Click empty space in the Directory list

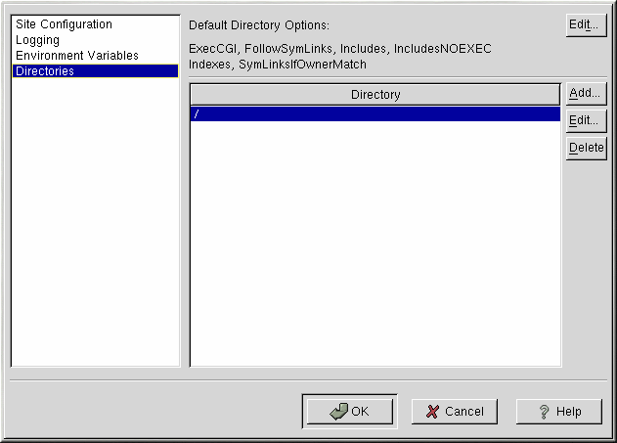pyautogui.click(x=375, y=244)
